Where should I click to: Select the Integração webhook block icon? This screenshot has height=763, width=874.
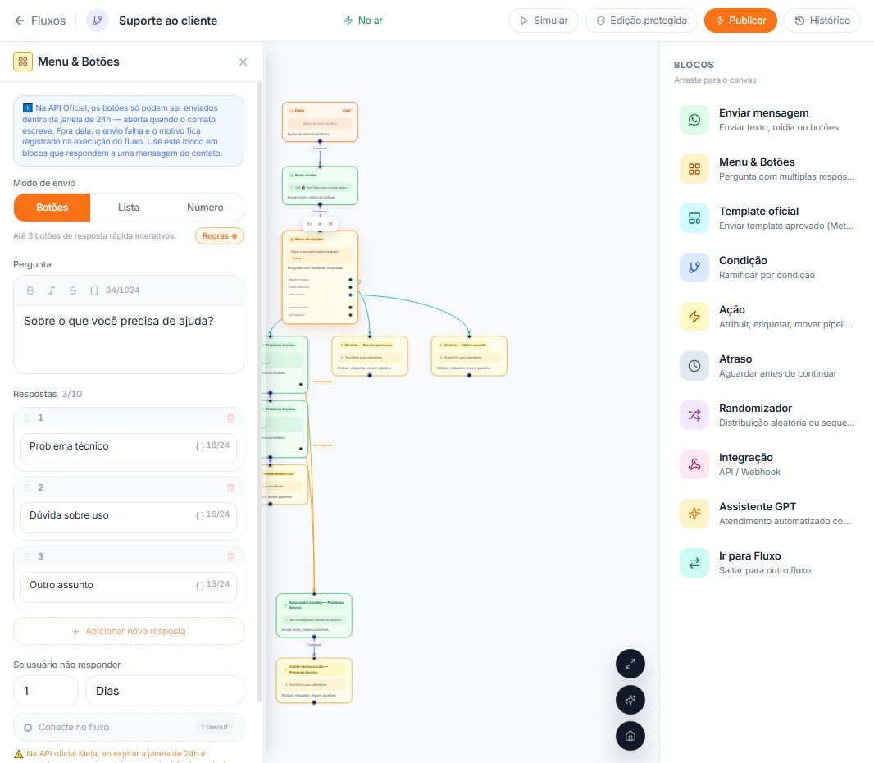tap(694, 464)
